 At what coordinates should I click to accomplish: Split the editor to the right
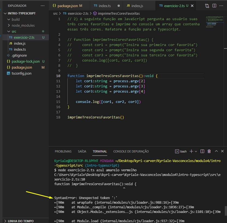coord(214,6)
